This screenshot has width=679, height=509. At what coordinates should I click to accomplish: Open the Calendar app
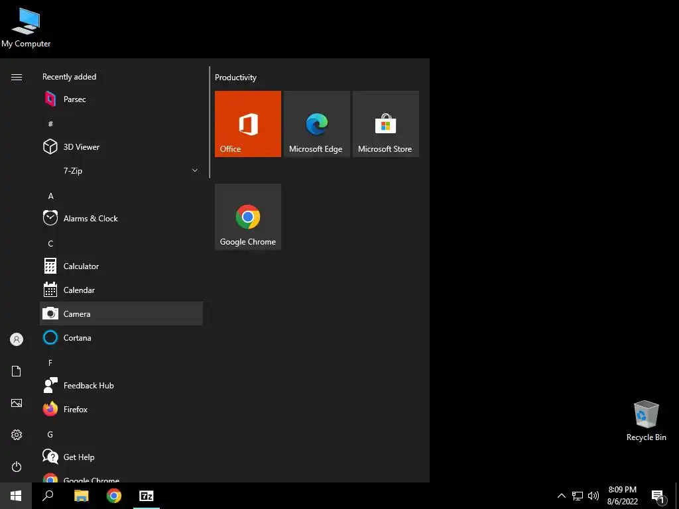[121, 290]
